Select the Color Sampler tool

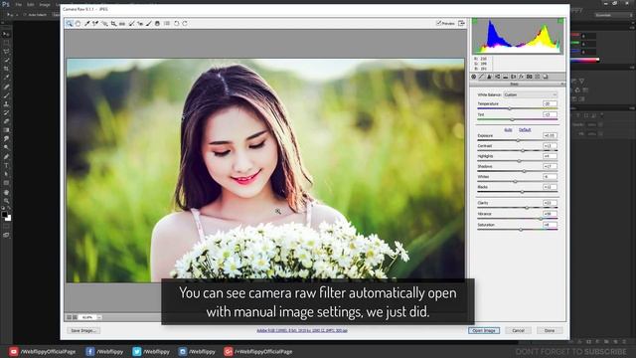pyautogui.click(x=95, y=24)
